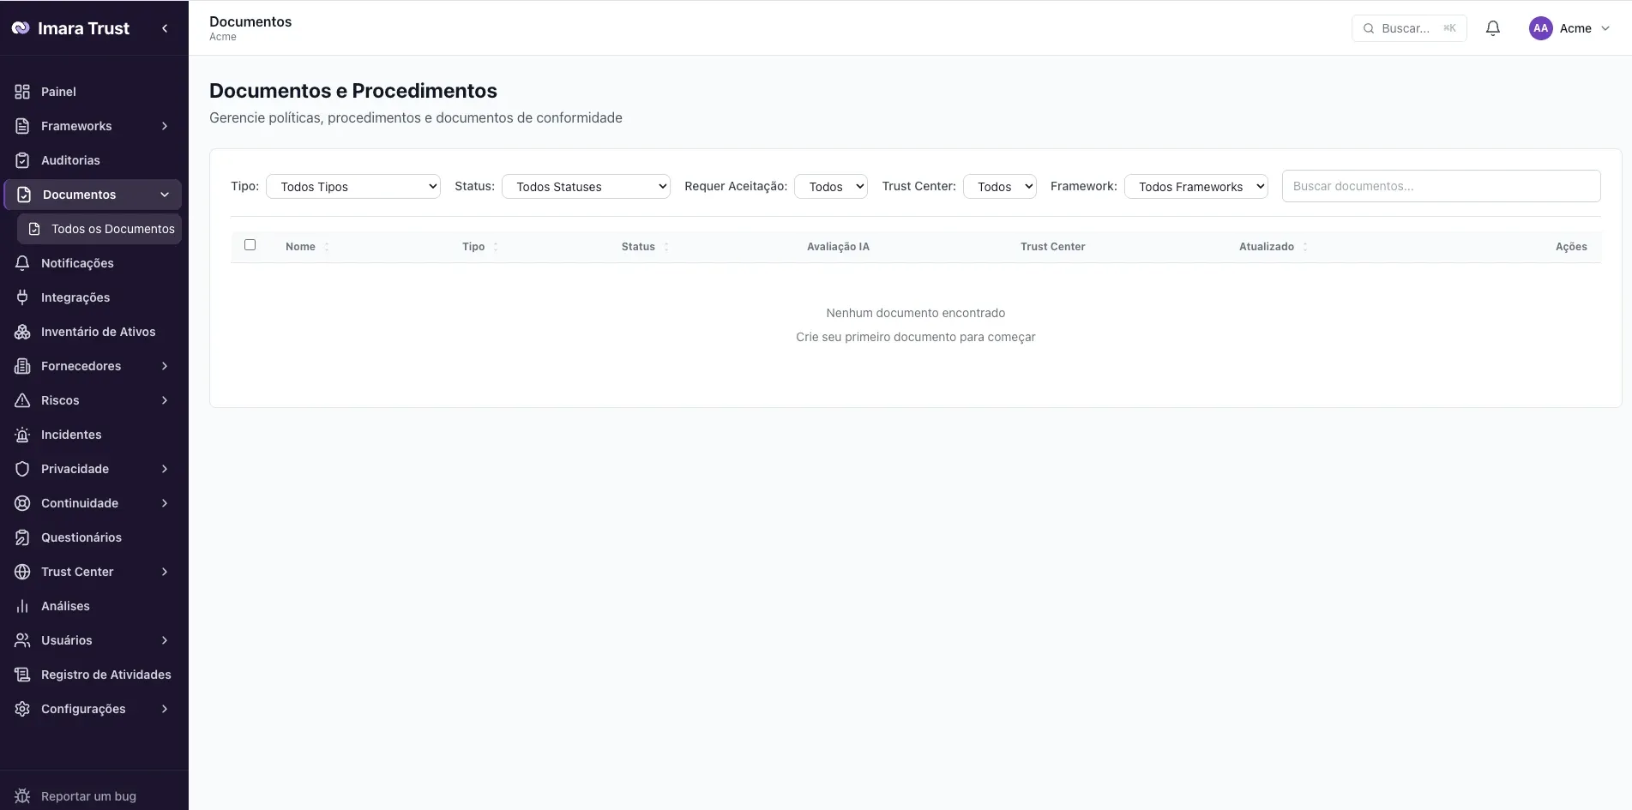Click the Inventário de Ativos icon
The width and height of the screenshot is (1632, 810).
(22, 332)
